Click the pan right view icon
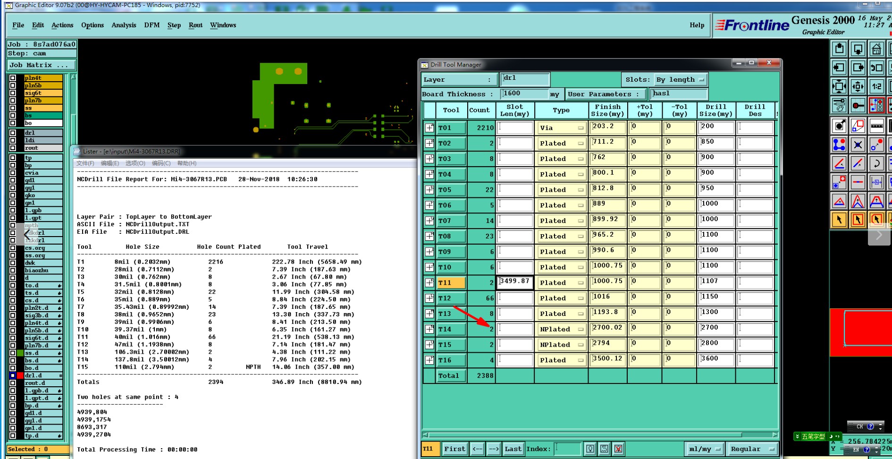Viewport: 892px width, 459px height. point(858,68)
